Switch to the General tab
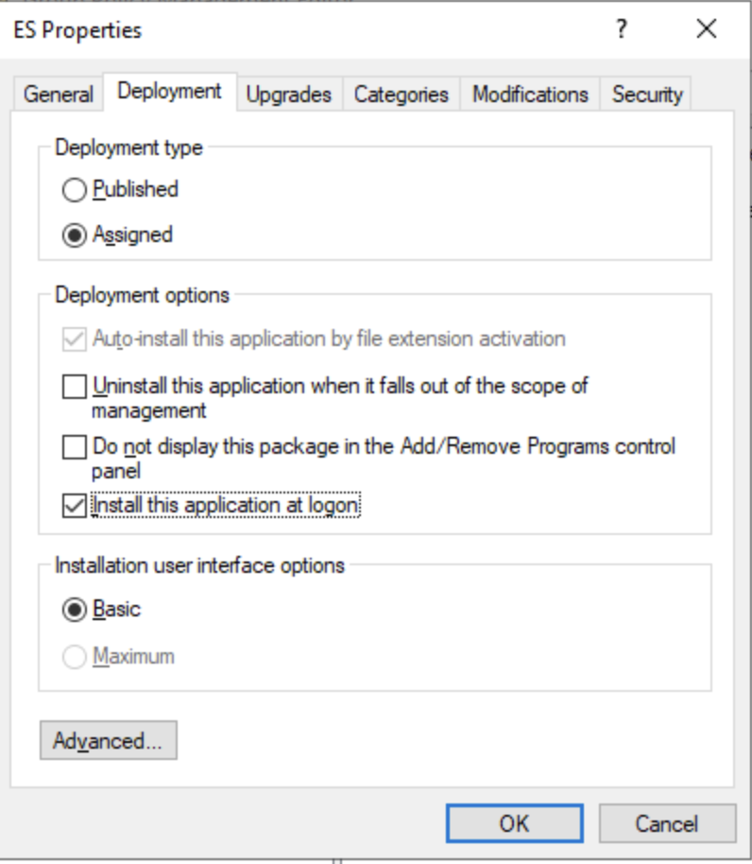752x864 pixels. 59,95
